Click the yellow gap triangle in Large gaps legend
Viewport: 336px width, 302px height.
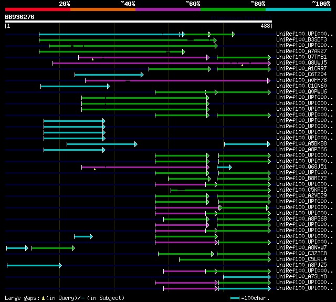point(43,298)
